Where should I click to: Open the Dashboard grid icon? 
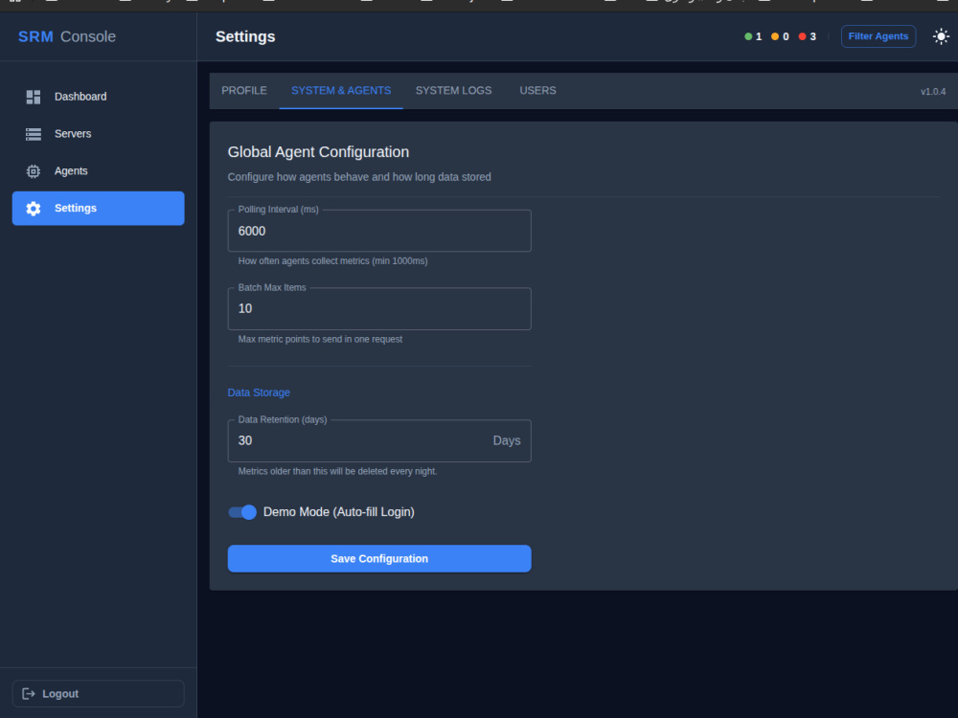pos(33,97)
